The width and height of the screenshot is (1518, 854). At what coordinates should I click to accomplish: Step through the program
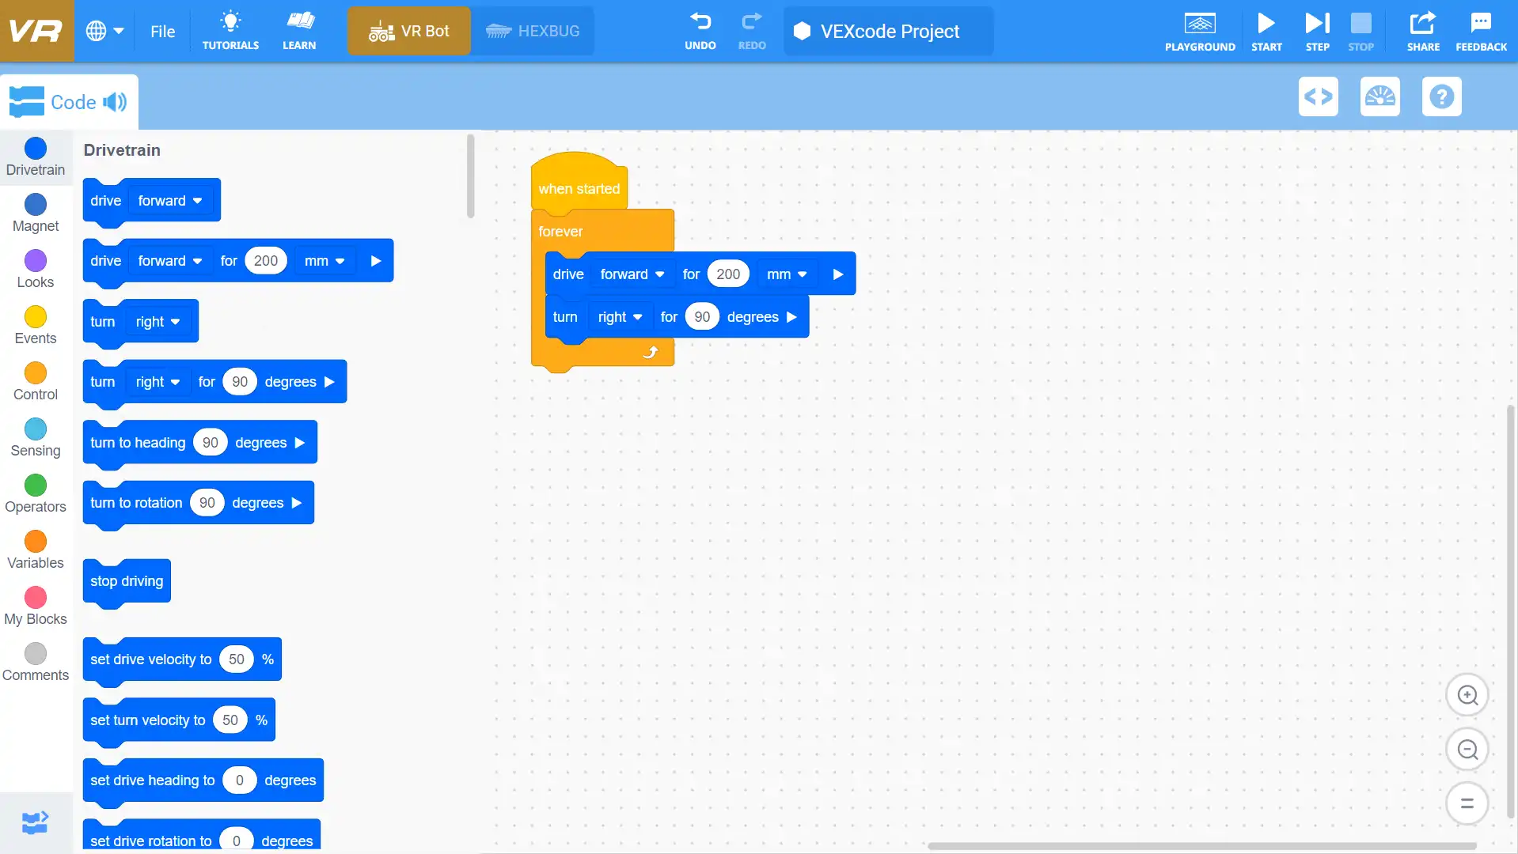click(1315, 31)
